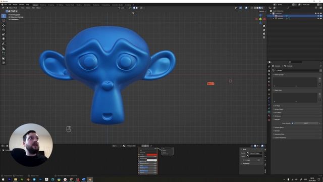Expand the Shape Keys panel

[x=278, y=90]
